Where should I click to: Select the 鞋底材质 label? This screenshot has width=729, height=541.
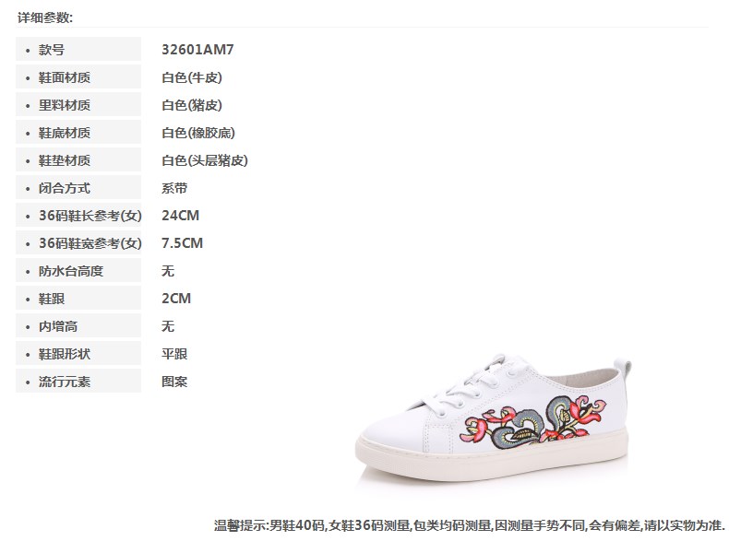65,133
